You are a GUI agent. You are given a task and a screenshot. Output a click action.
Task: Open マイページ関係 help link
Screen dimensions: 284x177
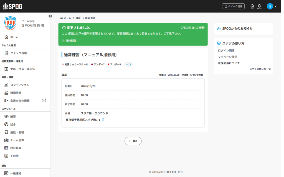click(x=227, y=57)
